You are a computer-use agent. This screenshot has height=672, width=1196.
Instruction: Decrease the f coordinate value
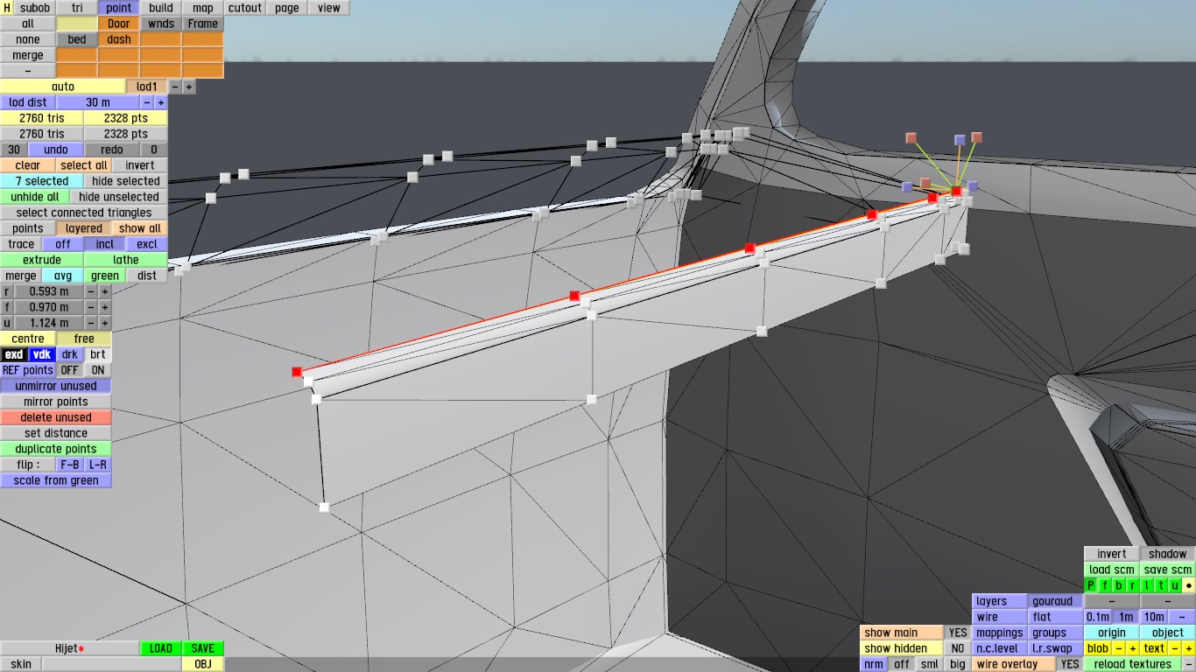click(x=91, y=307)
